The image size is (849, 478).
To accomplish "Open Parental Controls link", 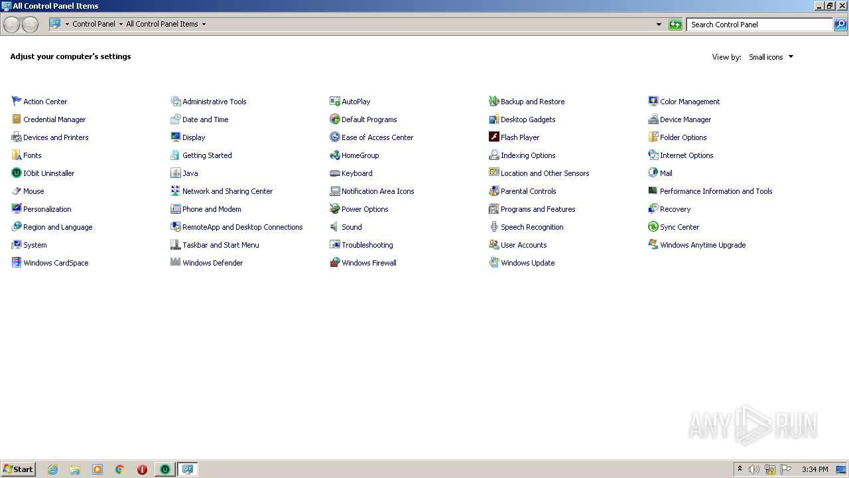I will 528,191.
